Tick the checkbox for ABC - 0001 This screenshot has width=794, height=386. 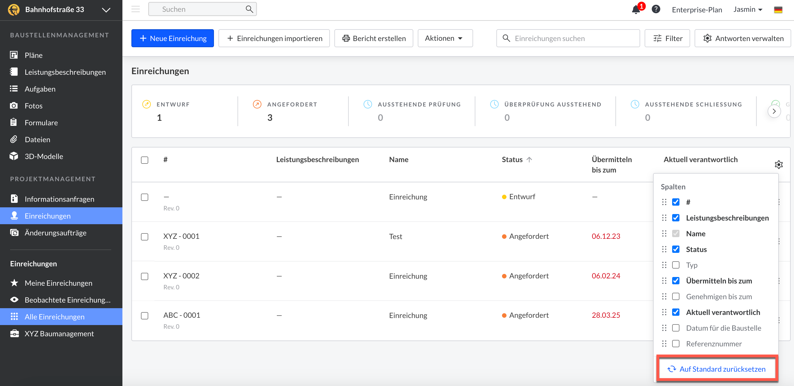[145, 316]
